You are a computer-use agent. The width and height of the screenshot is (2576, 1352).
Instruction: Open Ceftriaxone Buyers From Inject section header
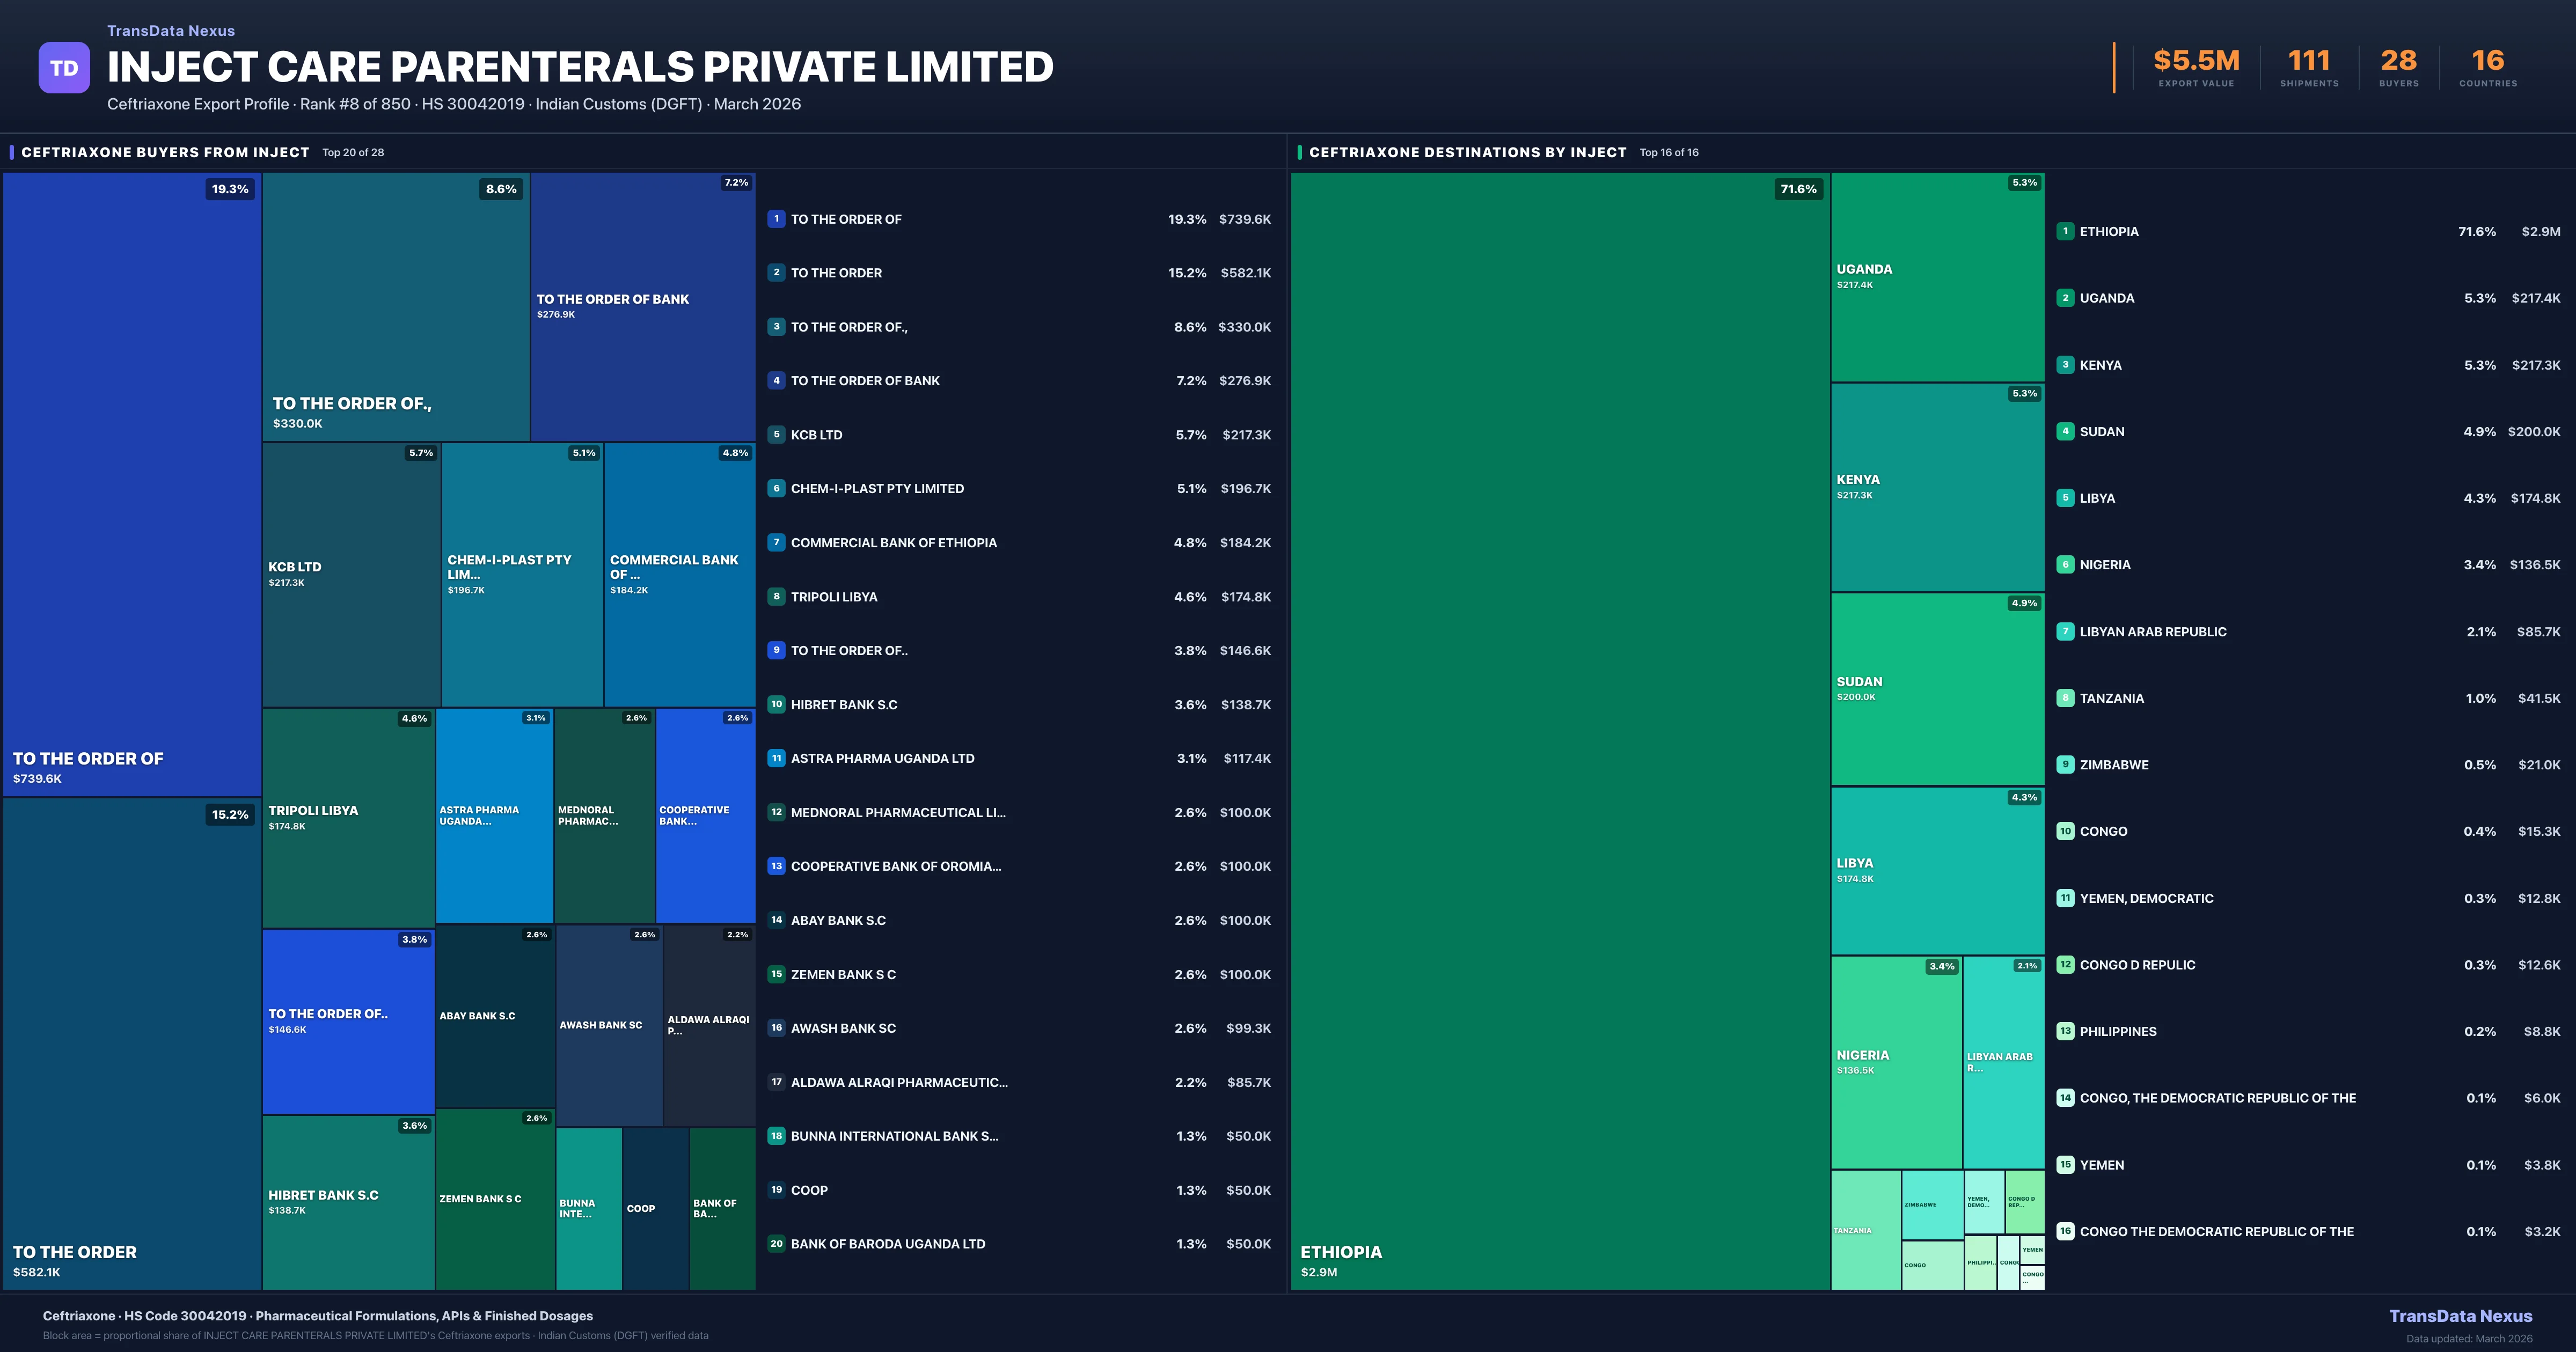coord(165,152)
